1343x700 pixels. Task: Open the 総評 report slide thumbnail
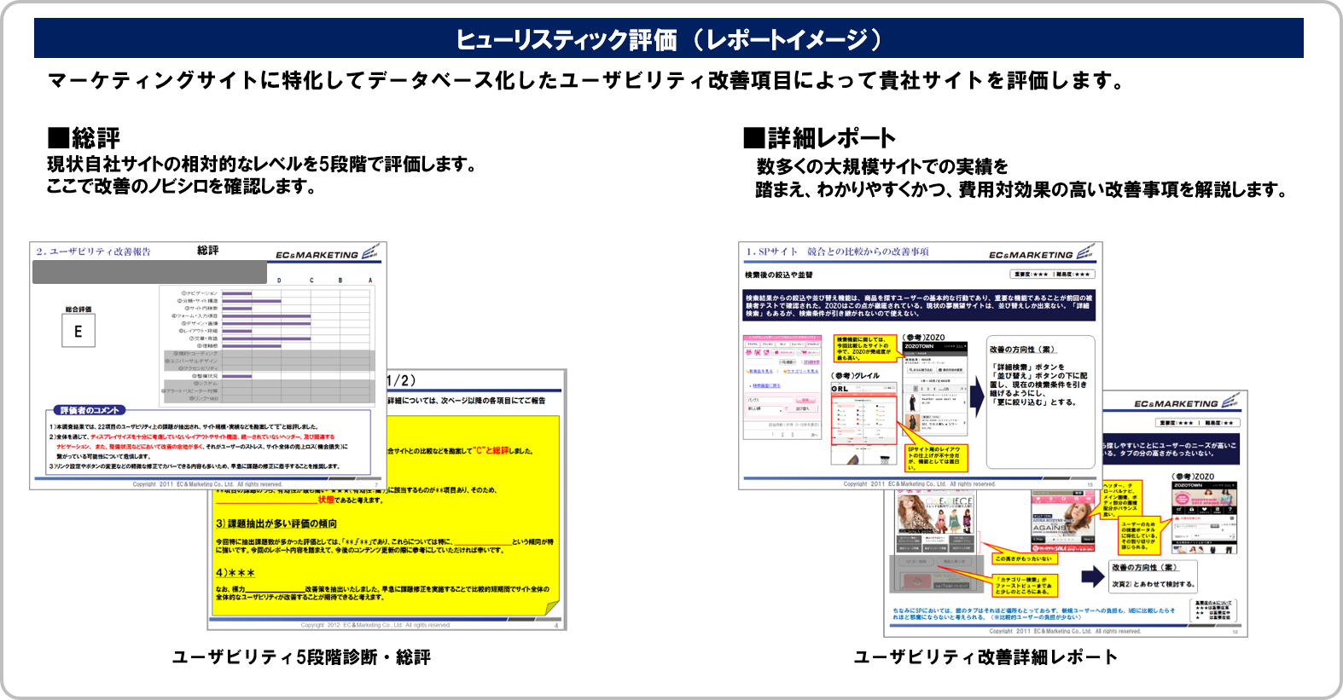(x=208, y=365)
